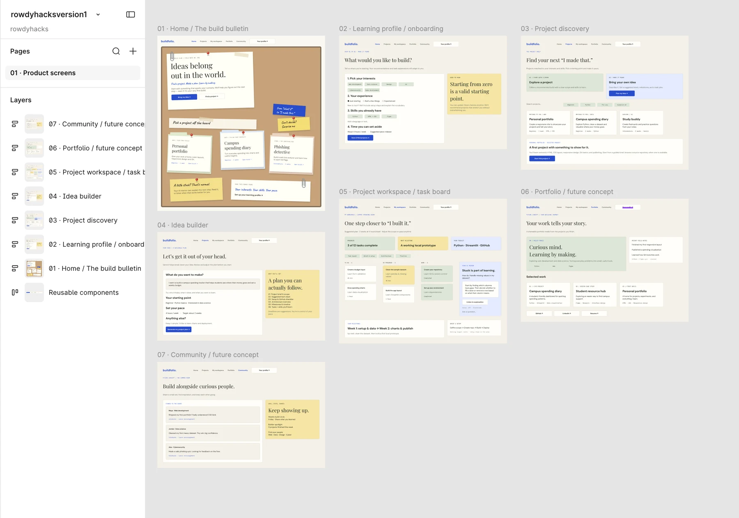Click the layout icon of the 07 · Community layer

[15, 124]
